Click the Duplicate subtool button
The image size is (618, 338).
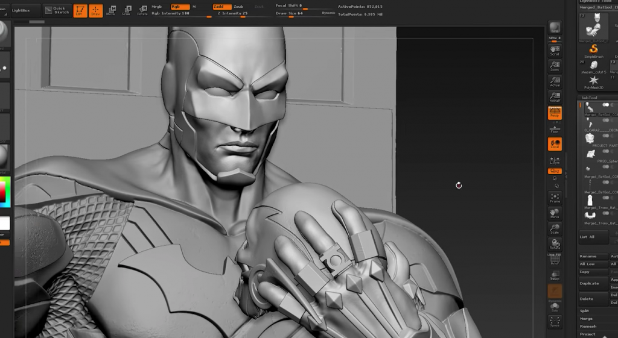pyautogui.click(x=593, y=284)
